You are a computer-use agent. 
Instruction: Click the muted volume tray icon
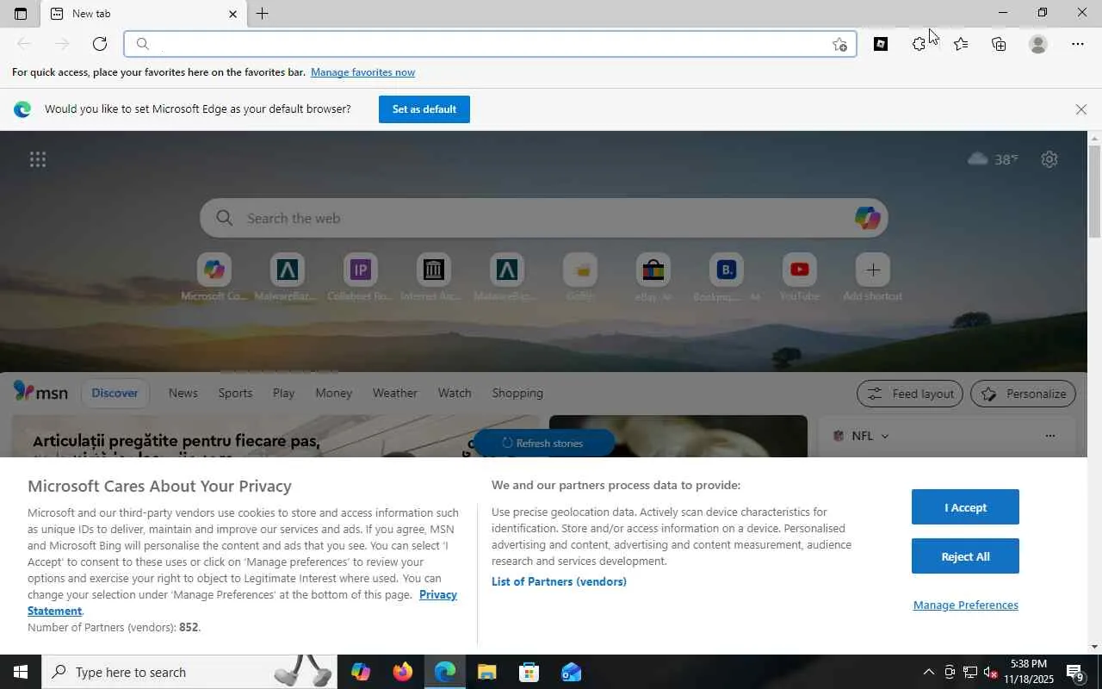tap(990, 672)
